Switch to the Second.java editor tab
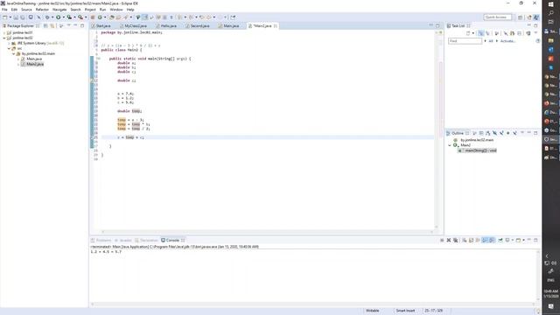The image size is (560, 315). click(x=199, y=26)
